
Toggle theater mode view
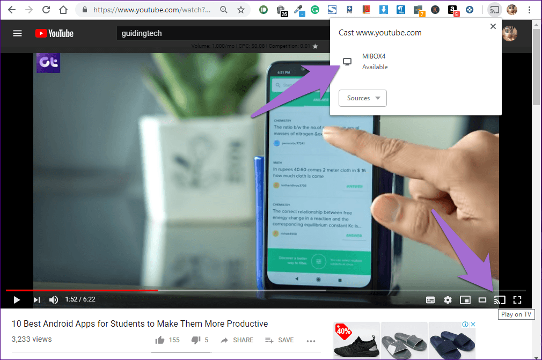pos(482,300)
